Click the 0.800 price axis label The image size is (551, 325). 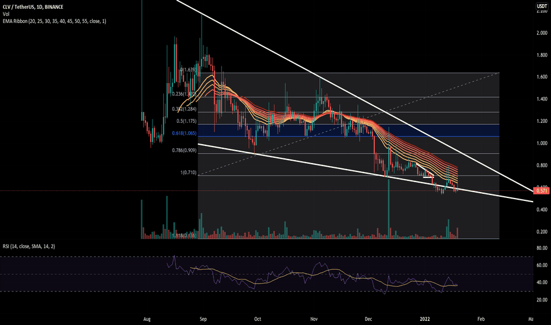coord(542,165)
